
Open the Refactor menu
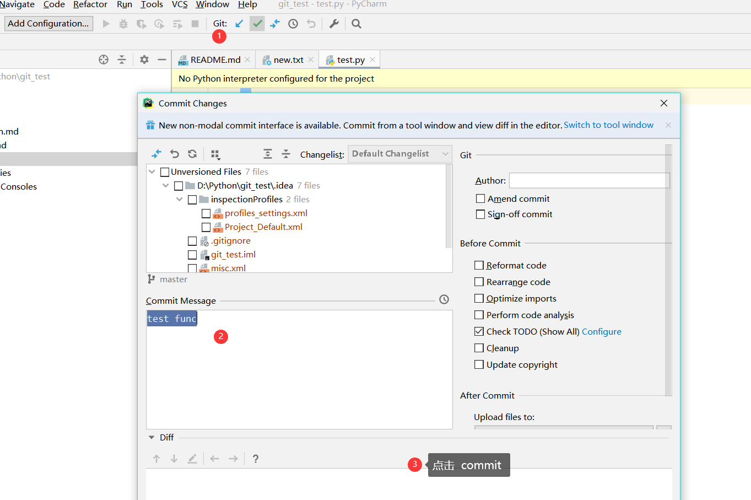pyautogui.click(x=90, y=4)
